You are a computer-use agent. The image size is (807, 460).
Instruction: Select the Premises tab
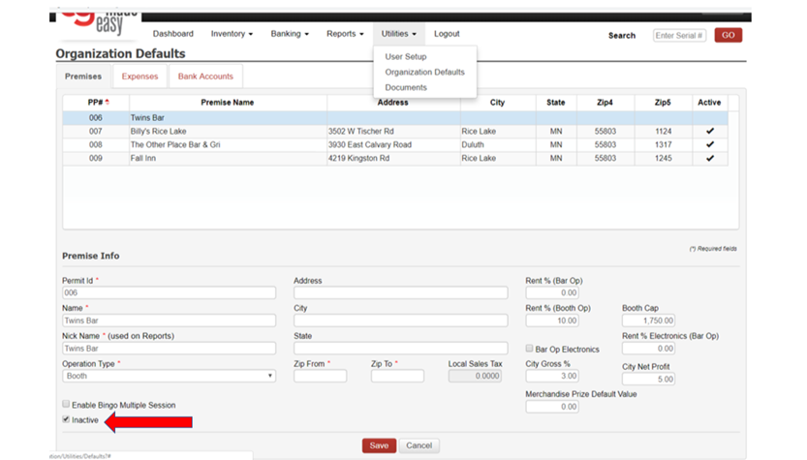(83, 77)
